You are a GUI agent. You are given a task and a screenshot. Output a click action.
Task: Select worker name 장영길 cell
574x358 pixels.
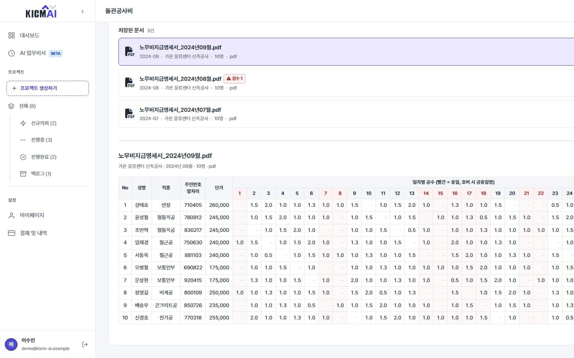coord(142,293)
